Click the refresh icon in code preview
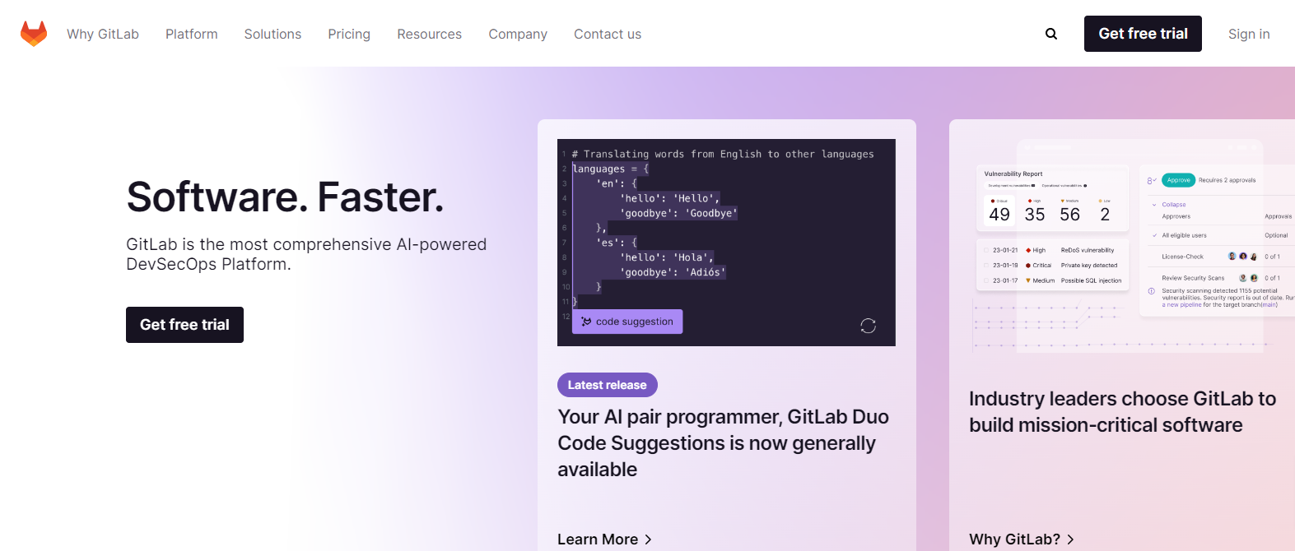This screenshot has height=551, width=1295. (868, 326)
